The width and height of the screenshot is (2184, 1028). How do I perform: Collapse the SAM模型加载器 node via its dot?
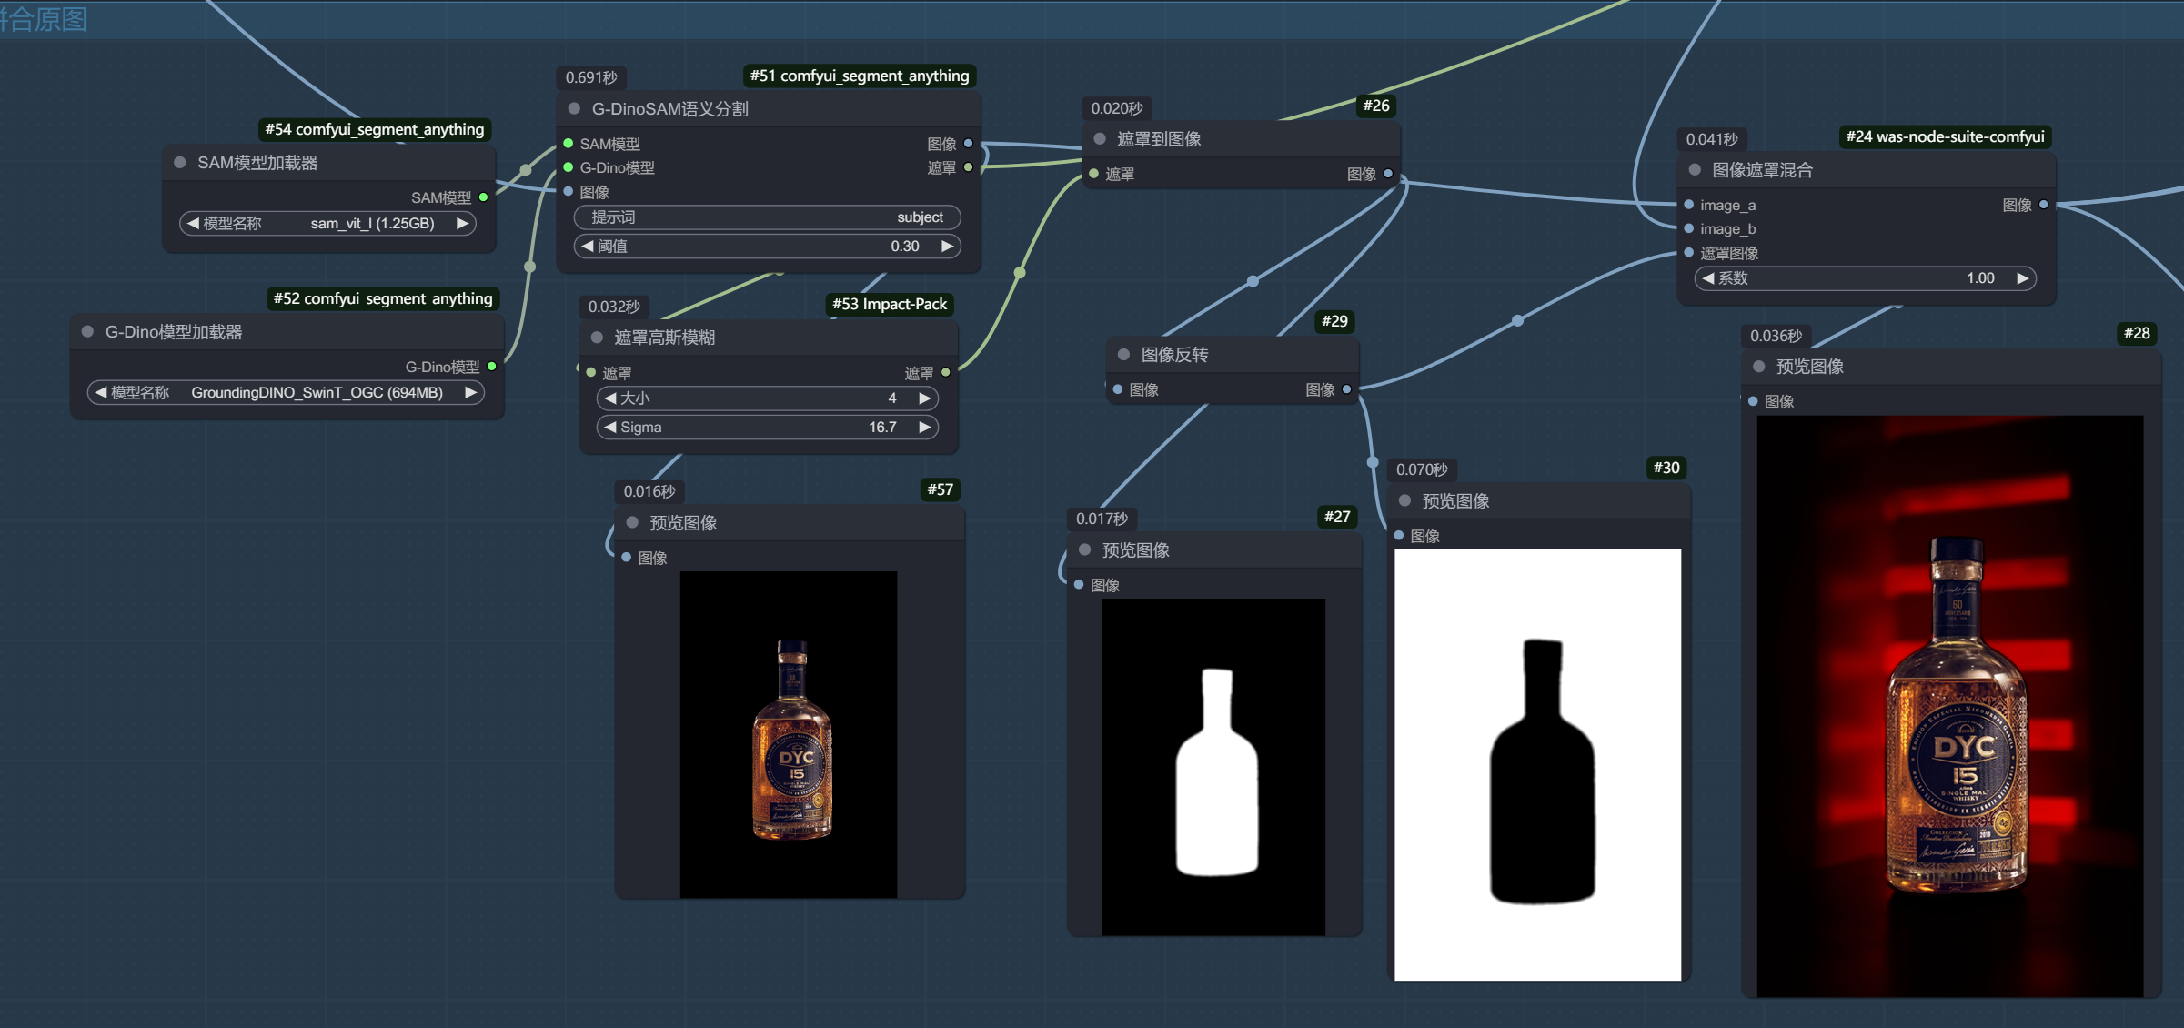coord(180,163)
